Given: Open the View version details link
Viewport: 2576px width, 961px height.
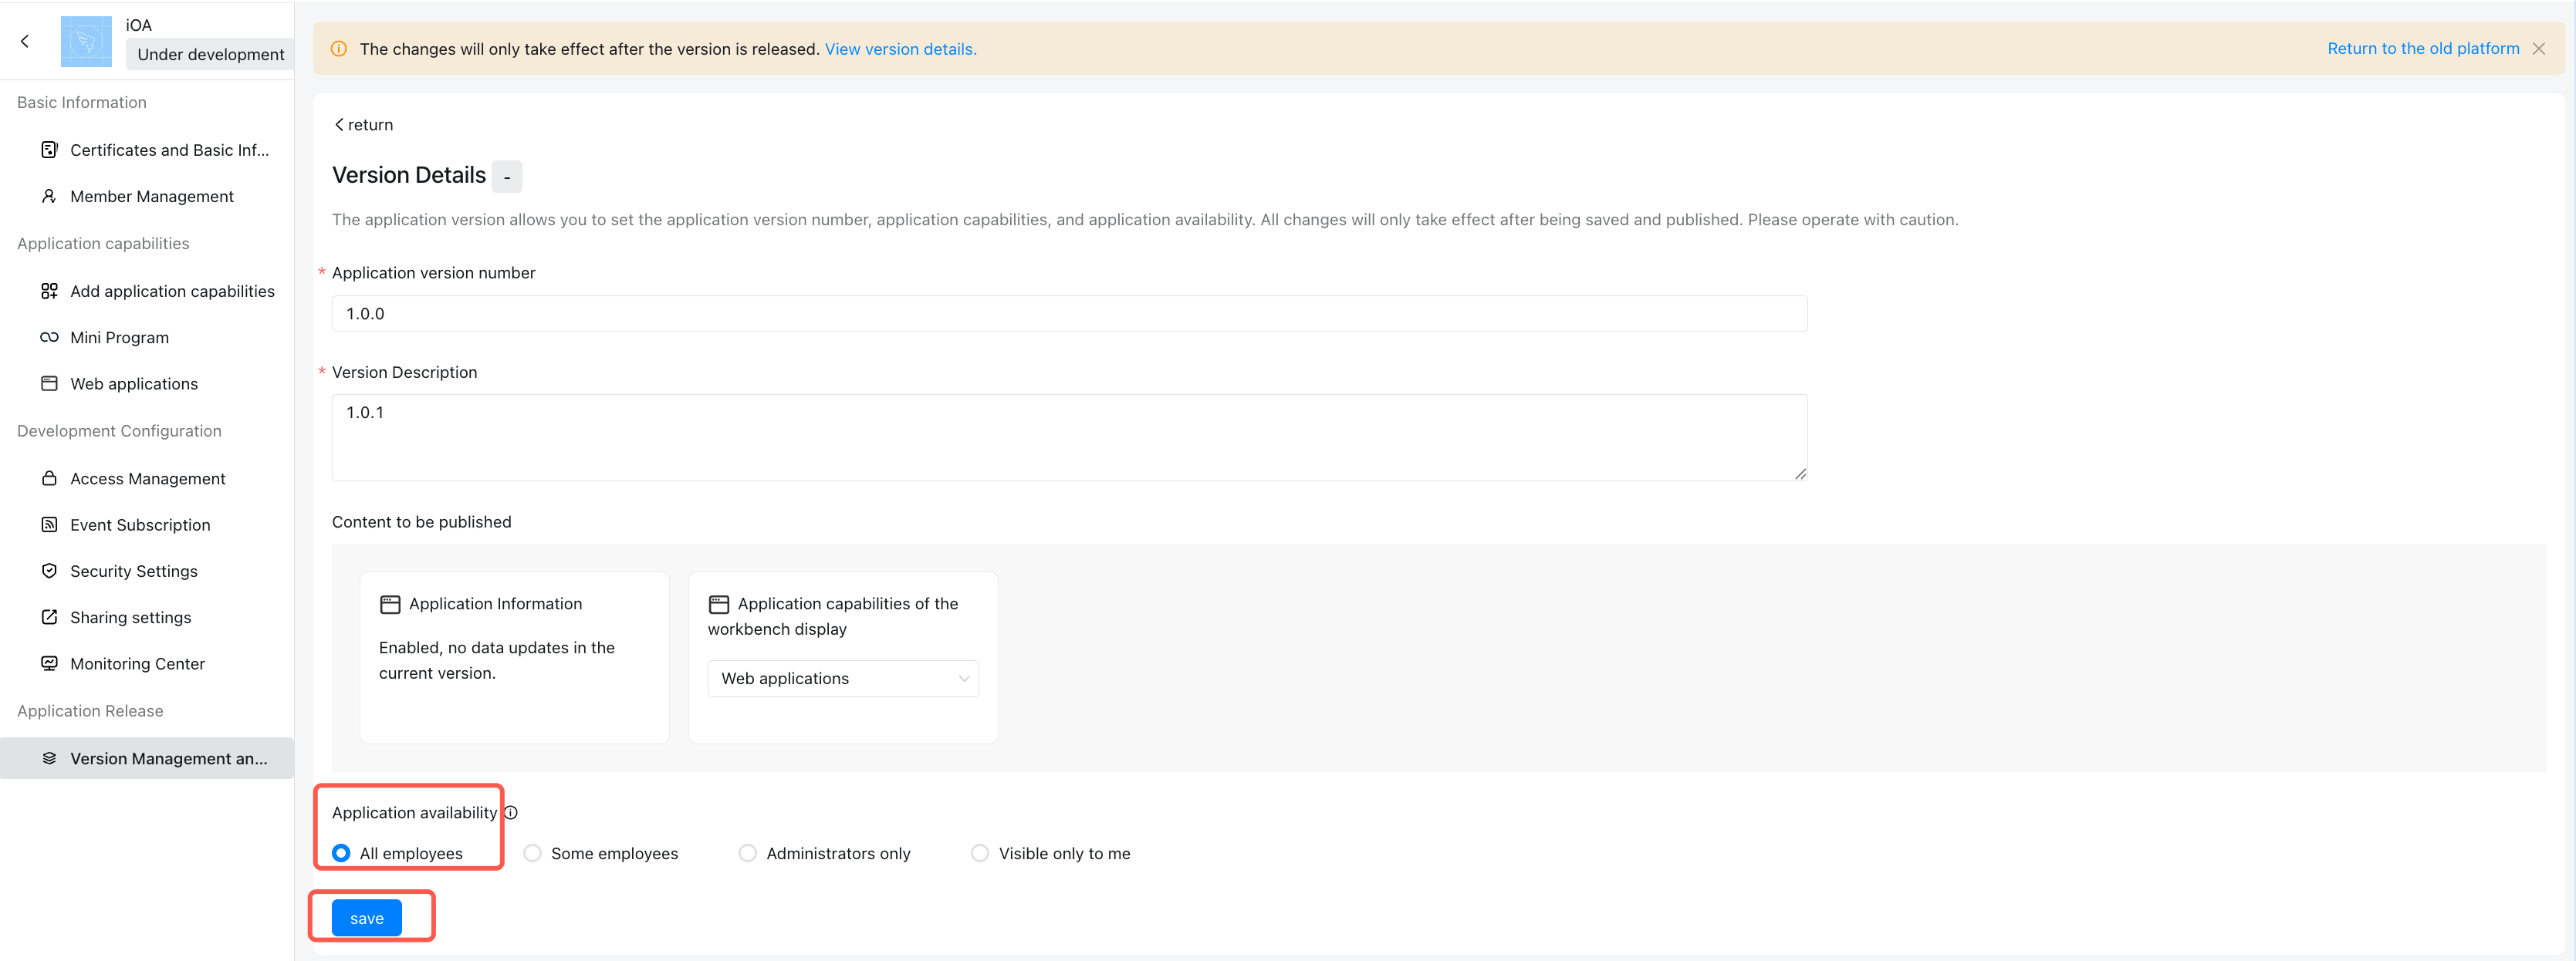Looking at the screenshot, I should click(900, 49).
